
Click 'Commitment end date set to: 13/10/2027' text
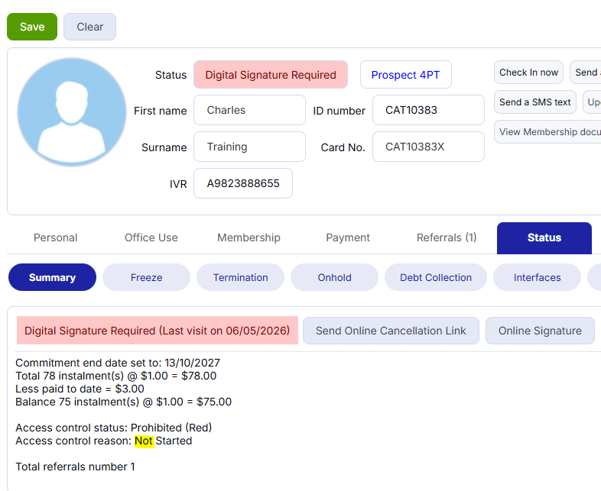118,363
